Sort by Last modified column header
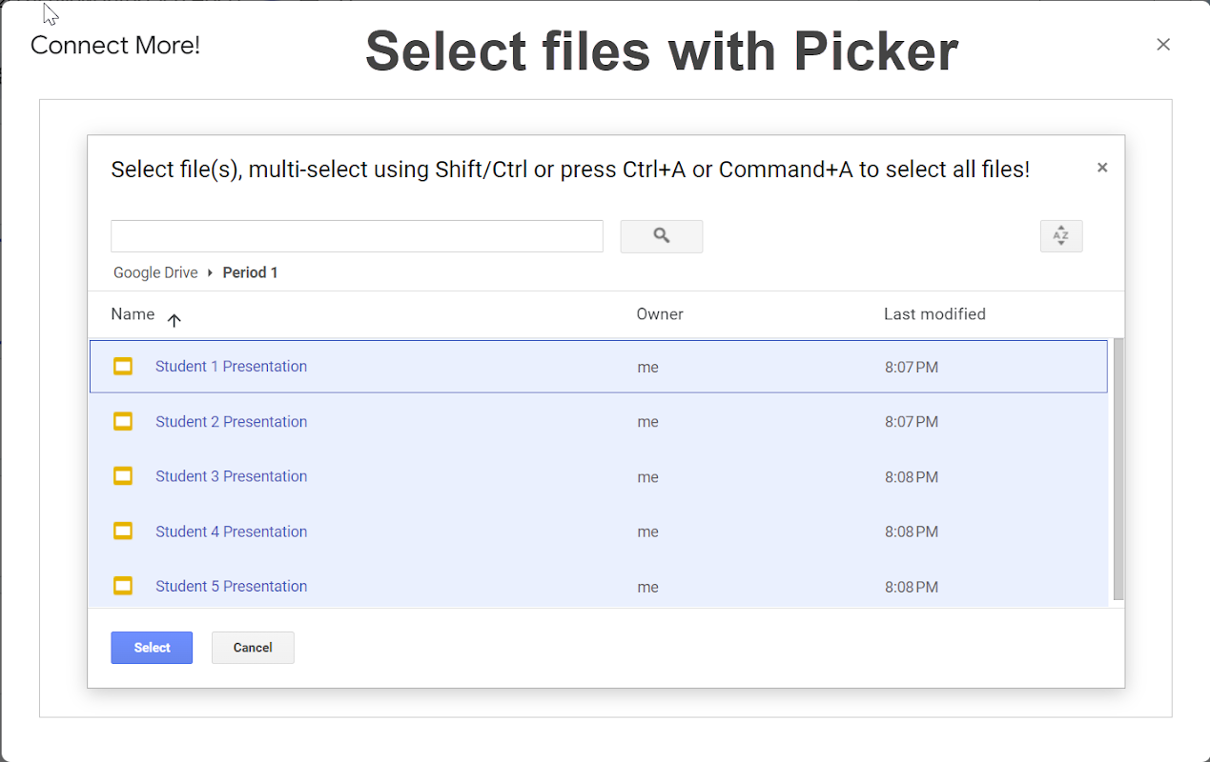 click(x=934, y=314)
